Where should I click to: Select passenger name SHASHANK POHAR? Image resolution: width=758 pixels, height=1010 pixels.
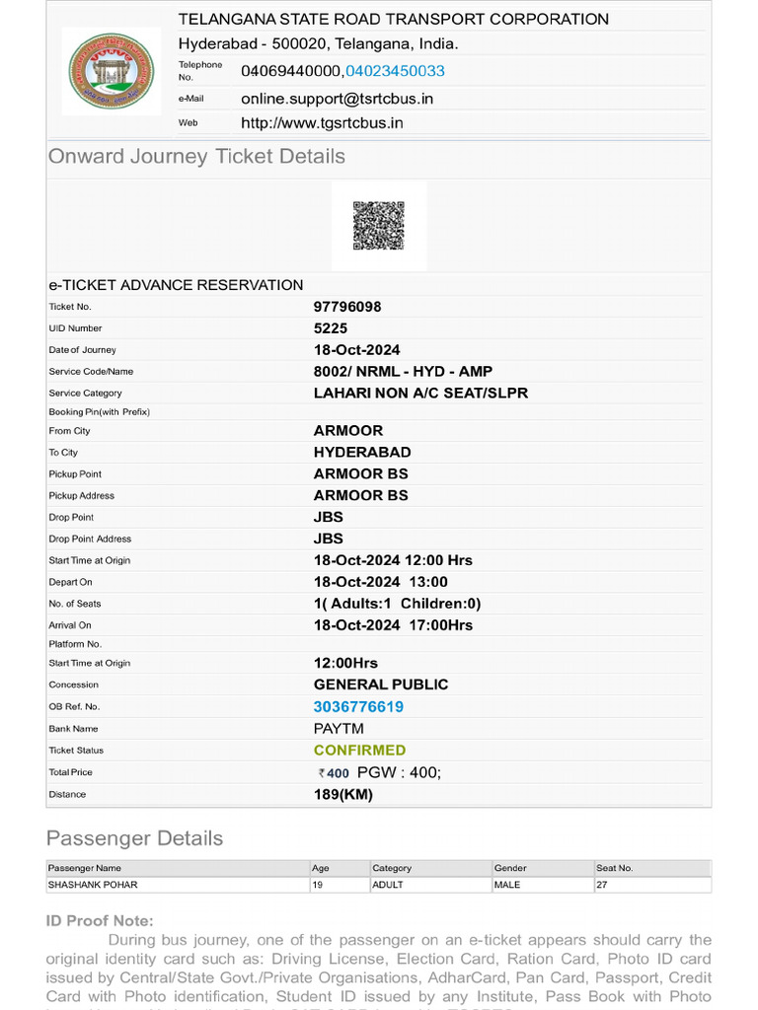(93, 885)
